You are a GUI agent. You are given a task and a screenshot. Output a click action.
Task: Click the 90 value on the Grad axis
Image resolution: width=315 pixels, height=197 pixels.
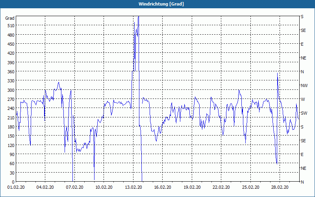click(12, 154)
